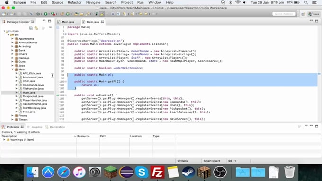The height and width of the screenshot is (181, 322).
Task: Minimize the Package Explorer view
Action: coord(44,21)
